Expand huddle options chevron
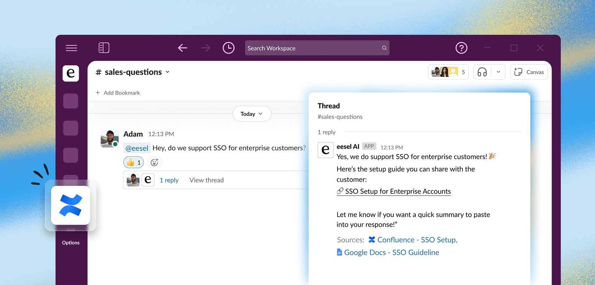 498,72
